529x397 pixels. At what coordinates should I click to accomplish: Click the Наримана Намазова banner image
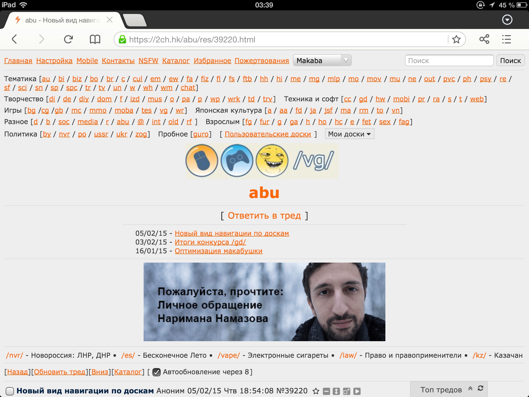pyautogui.click(x=264, y=302)
